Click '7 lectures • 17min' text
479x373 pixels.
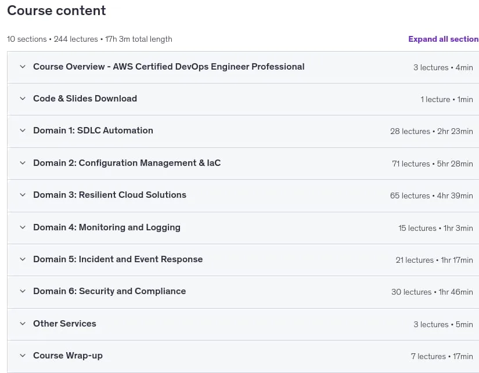coord(442,357)
